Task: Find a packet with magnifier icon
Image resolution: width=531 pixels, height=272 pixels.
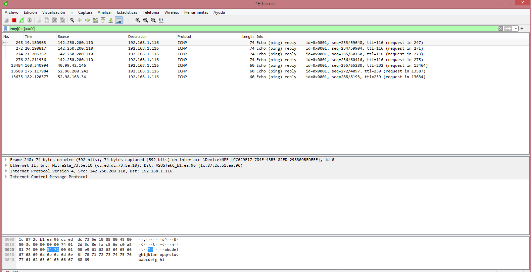Action: pyautogui.click(x=72, y=20)
